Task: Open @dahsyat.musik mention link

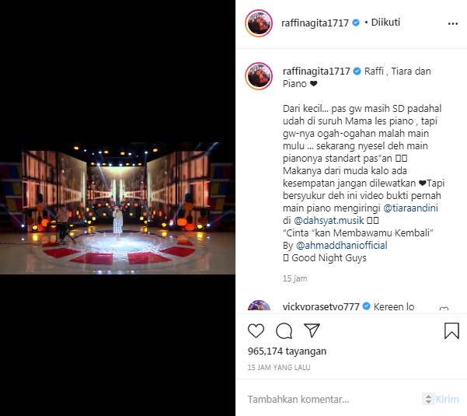Action: [329, 221]
